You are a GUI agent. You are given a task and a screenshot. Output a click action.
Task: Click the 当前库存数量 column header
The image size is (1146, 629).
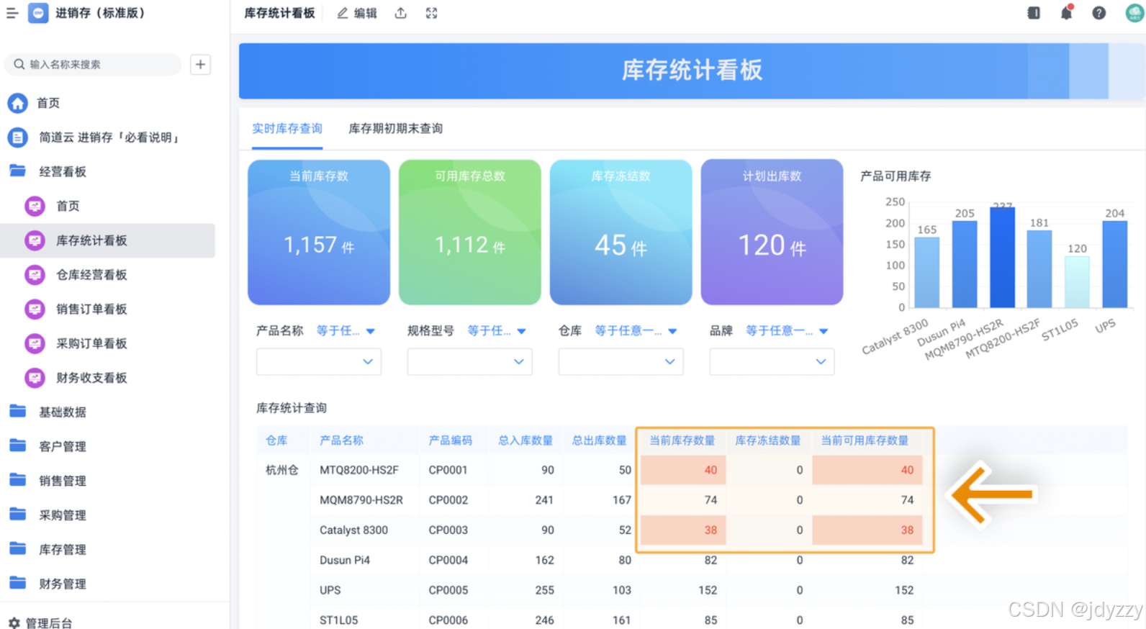click(x=682, y=440)
